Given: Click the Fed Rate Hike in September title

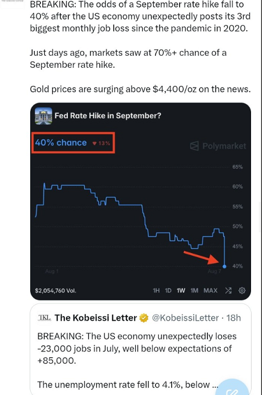Looking at the screenshot, I should click(x=108, y=115).
